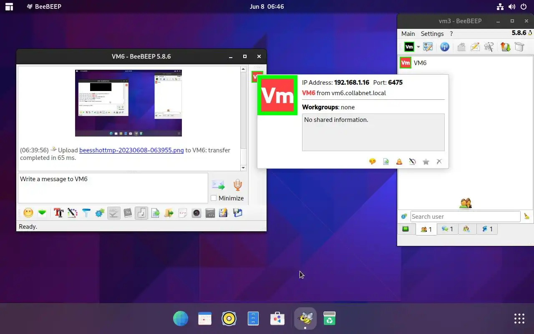Change user color in the VM6 popup
The height and width of the screenshot is (334, 534).
413,162
